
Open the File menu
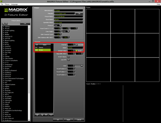coord(2,4)
